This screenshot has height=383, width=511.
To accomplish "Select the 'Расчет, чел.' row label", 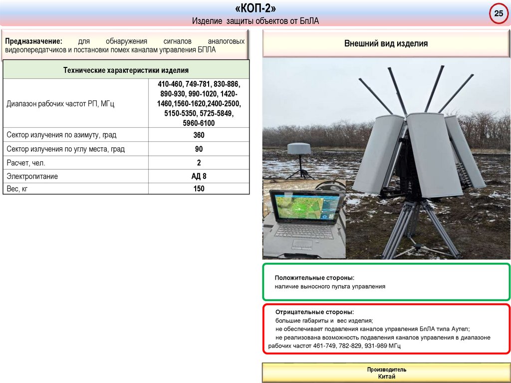I will click(x=26, y=163).
